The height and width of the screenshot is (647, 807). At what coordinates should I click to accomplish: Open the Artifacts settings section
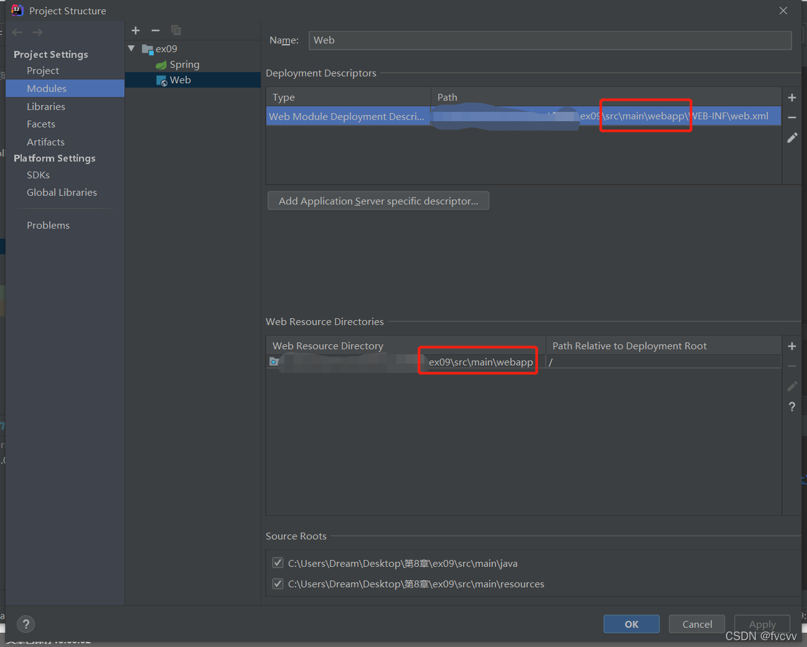pos(45,142)
